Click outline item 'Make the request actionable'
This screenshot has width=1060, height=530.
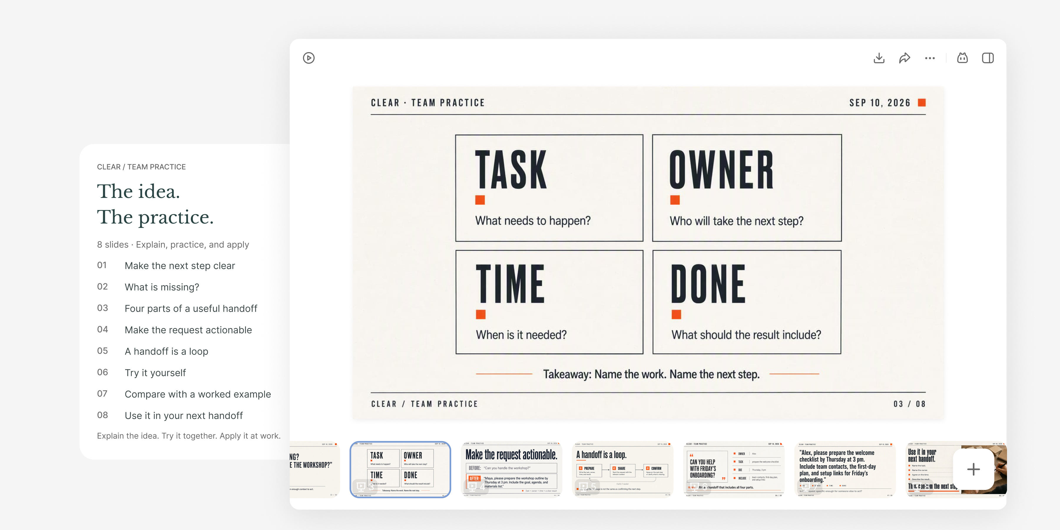pos(188,330)
